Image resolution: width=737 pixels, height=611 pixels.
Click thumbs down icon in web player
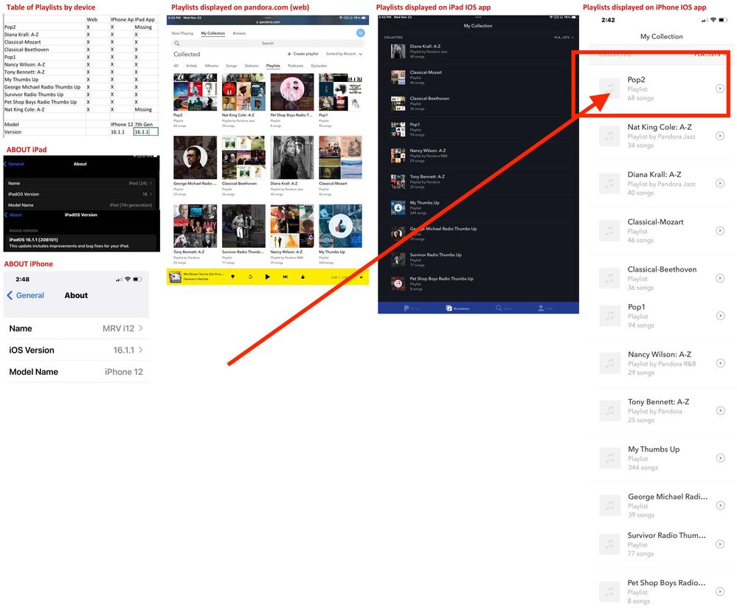coord(232,277)
